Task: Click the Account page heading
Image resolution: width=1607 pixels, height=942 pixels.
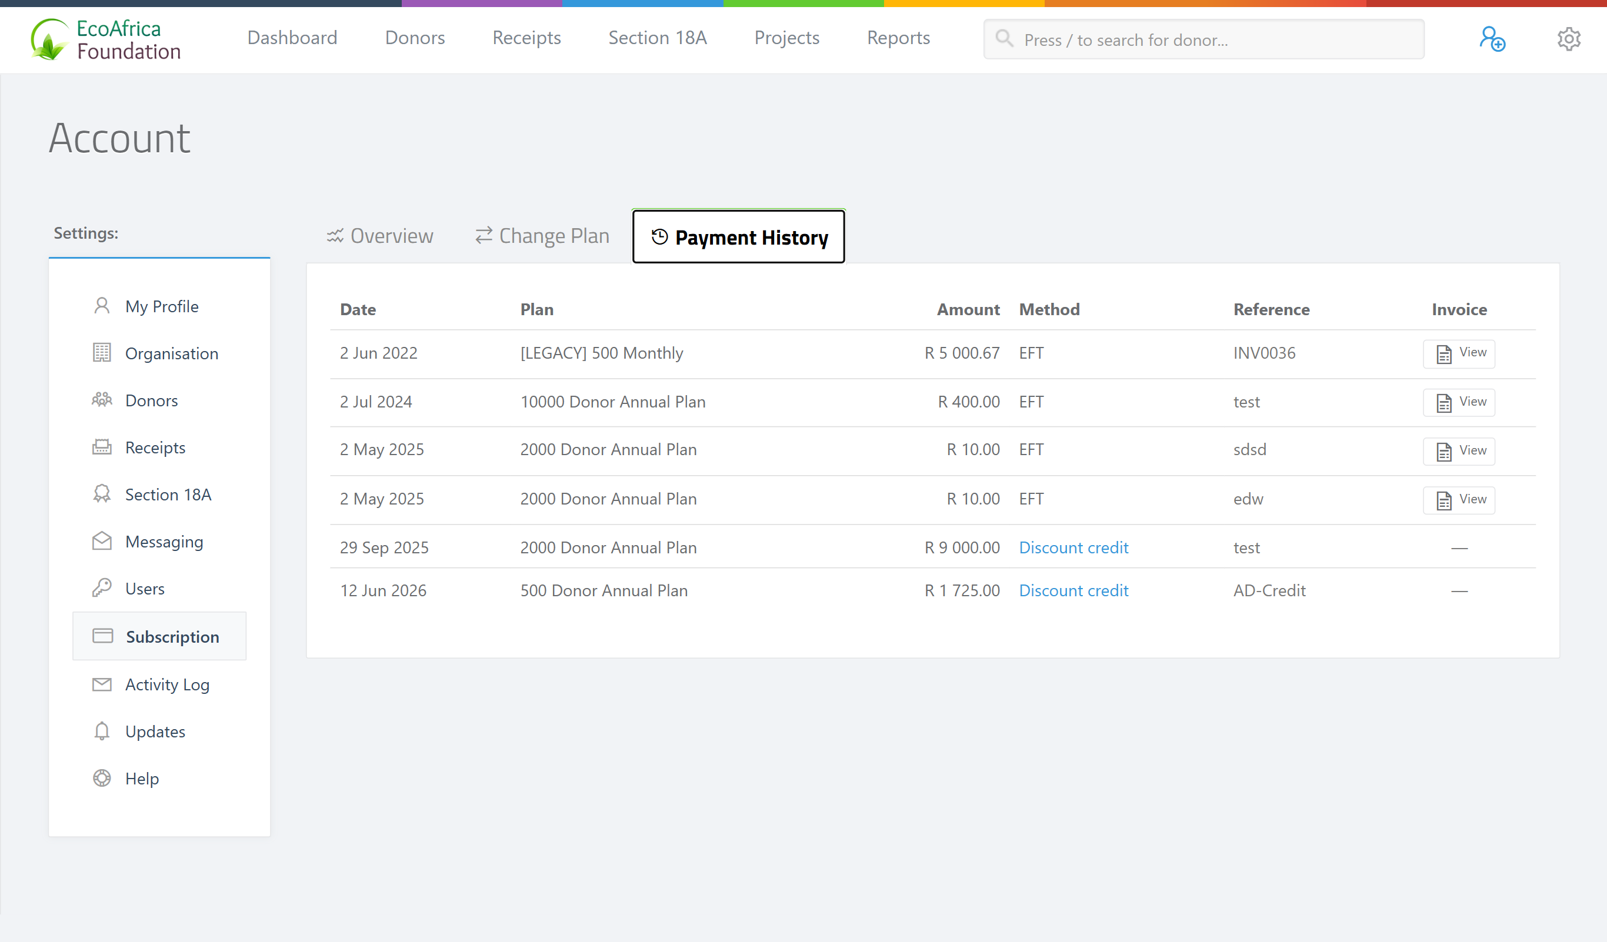Action: [x=120, y=138]
